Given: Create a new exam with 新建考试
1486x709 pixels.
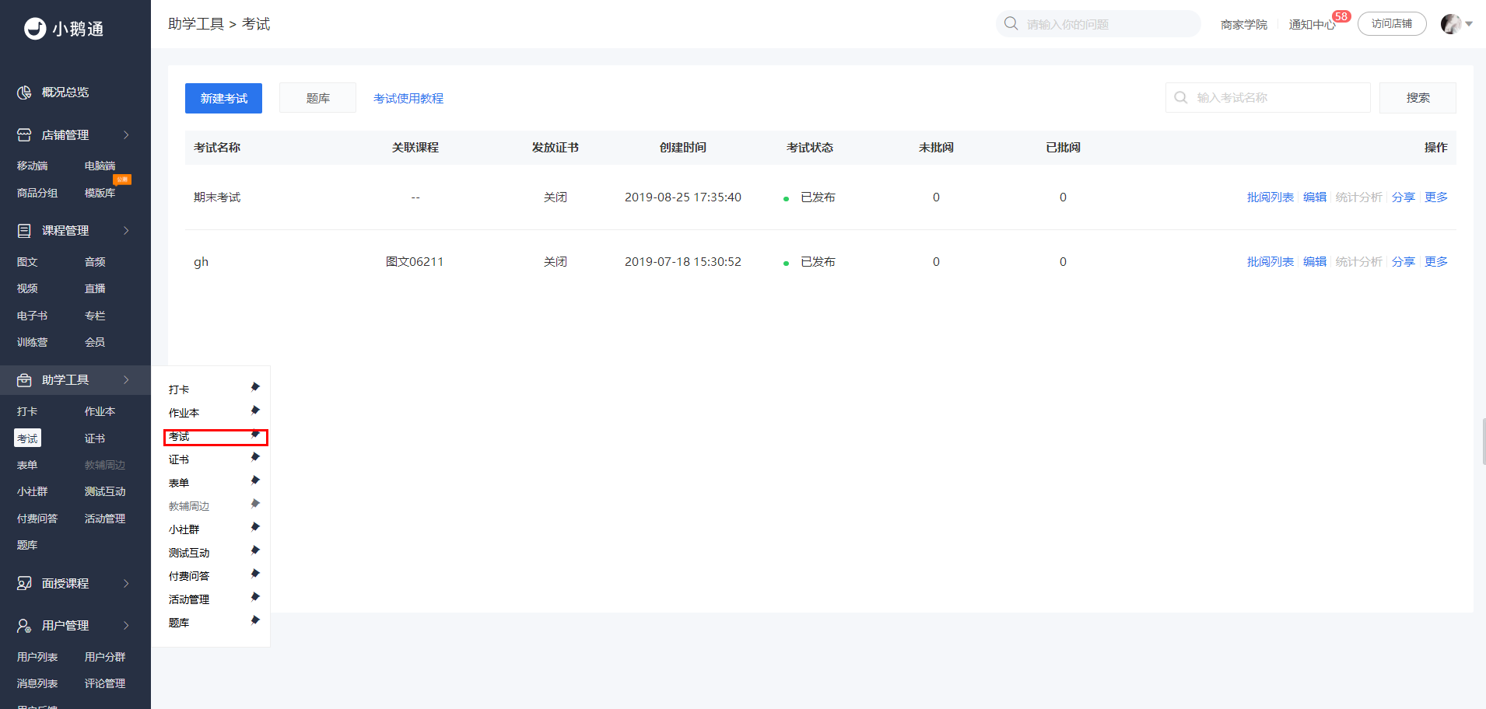Looking at the screenshot, I should pyautogui.click(x=223, y=98).
